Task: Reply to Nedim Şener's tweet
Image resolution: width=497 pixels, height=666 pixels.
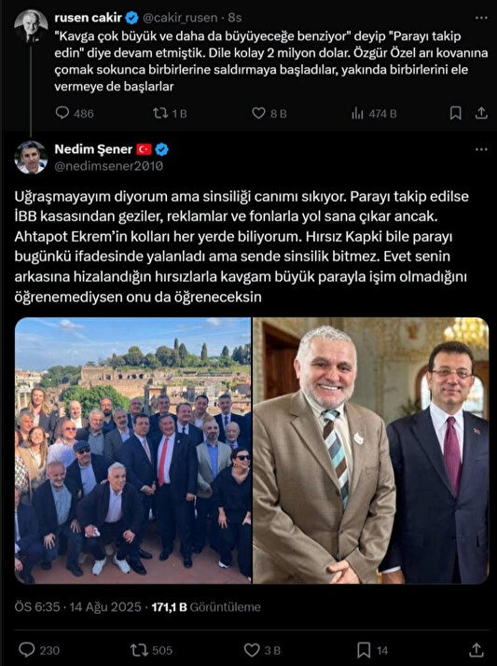Action: [27, 650]
